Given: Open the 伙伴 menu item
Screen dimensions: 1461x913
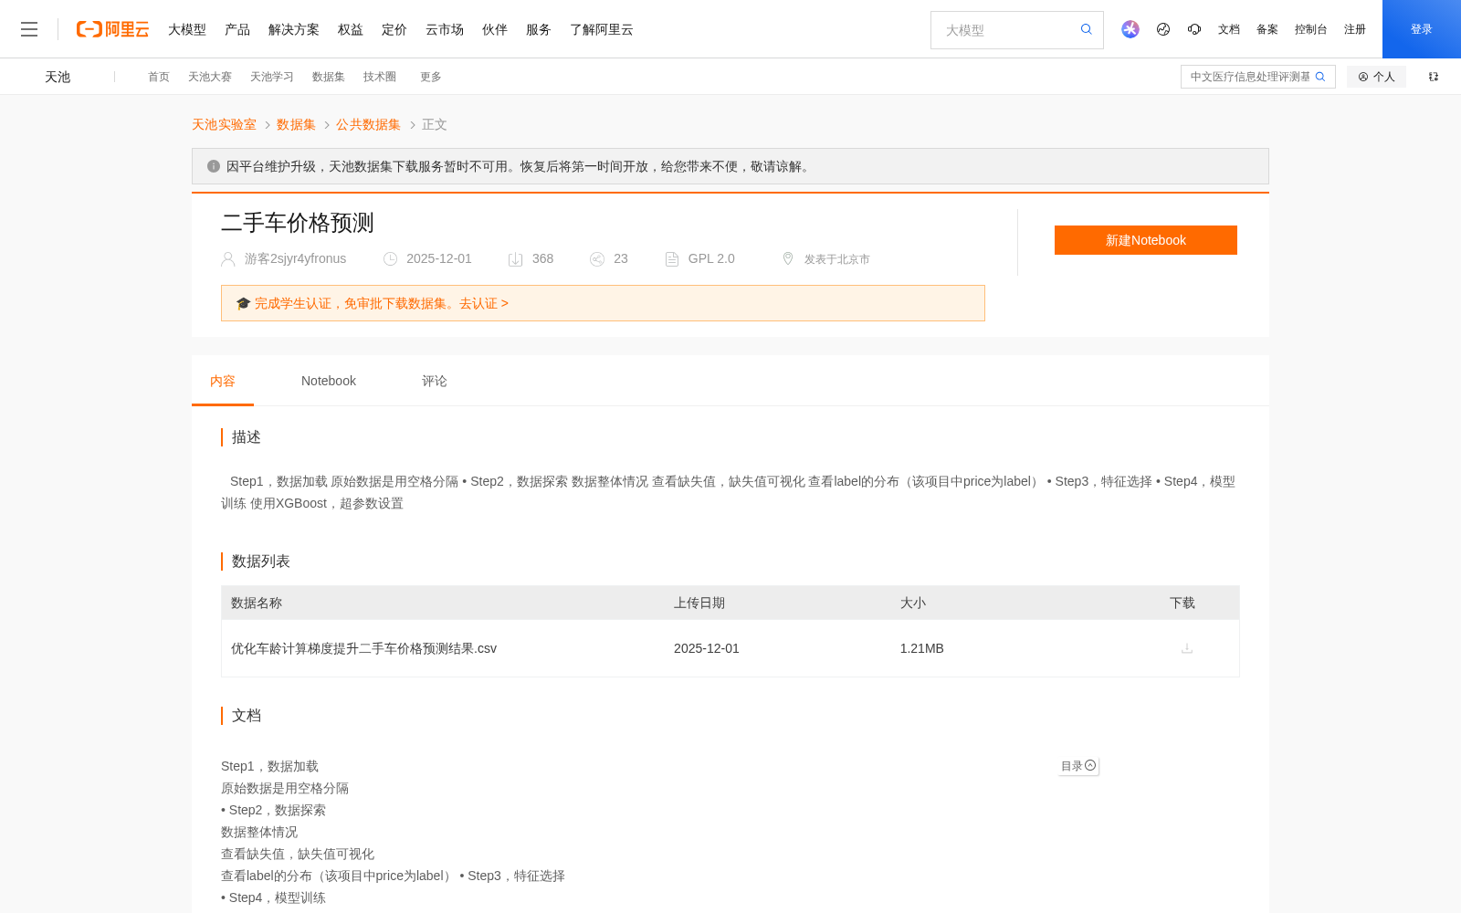Looking at the screenshot, I should pyautogui.click(x=495, y=29).
